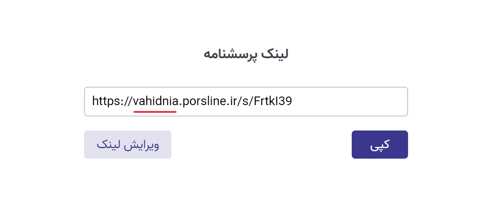The height and width of the screenshot is (202, 491).
Task: Click porsline.ir in the link field
Action: click(x=210, y=101)
